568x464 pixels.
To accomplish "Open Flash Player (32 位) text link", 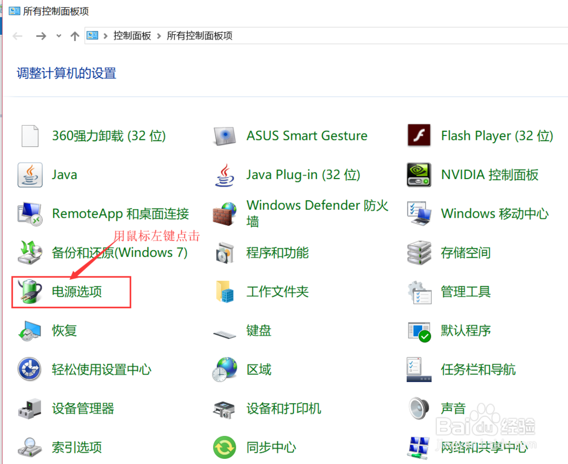I will click(x=497, y=136).
